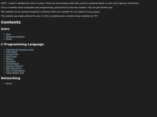Click the NOTE paragraph about site updates
Screen dimensions: 157x117
[70, 3]
